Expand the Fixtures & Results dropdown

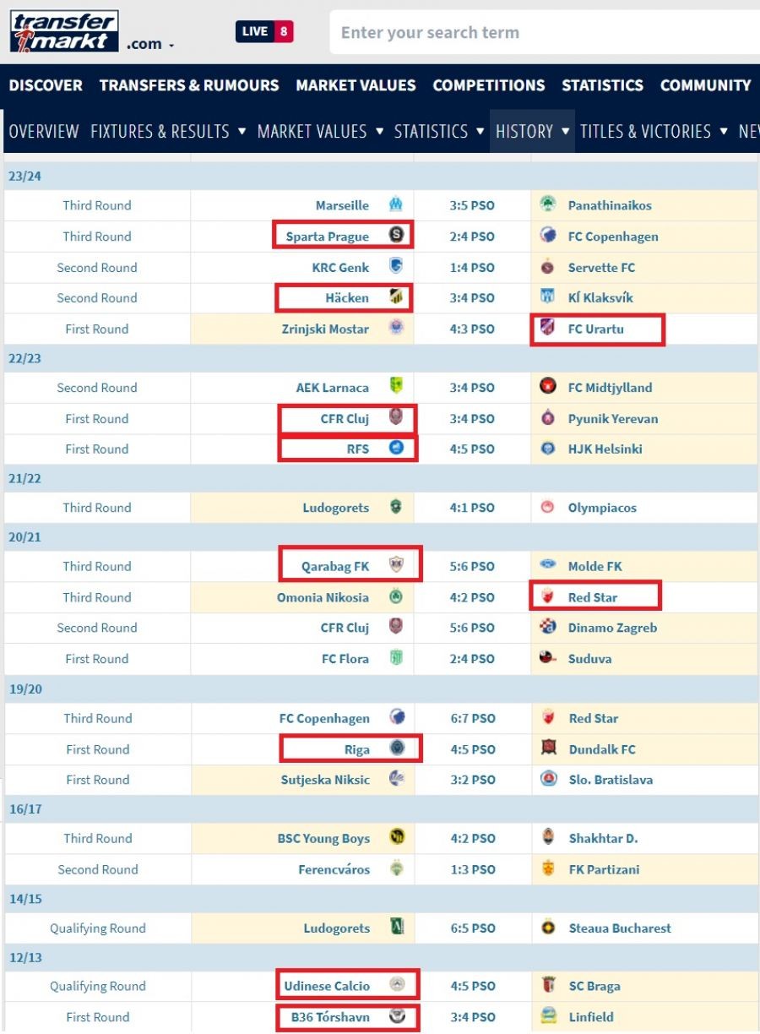point(242,132)
